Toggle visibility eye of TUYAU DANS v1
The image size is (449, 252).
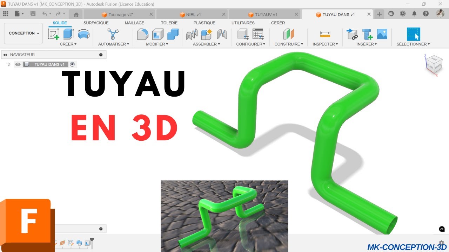(x=18, y=64)
